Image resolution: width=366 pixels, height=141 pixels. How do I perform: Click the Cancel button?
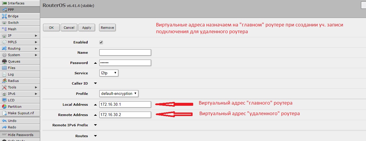point(69,27)
